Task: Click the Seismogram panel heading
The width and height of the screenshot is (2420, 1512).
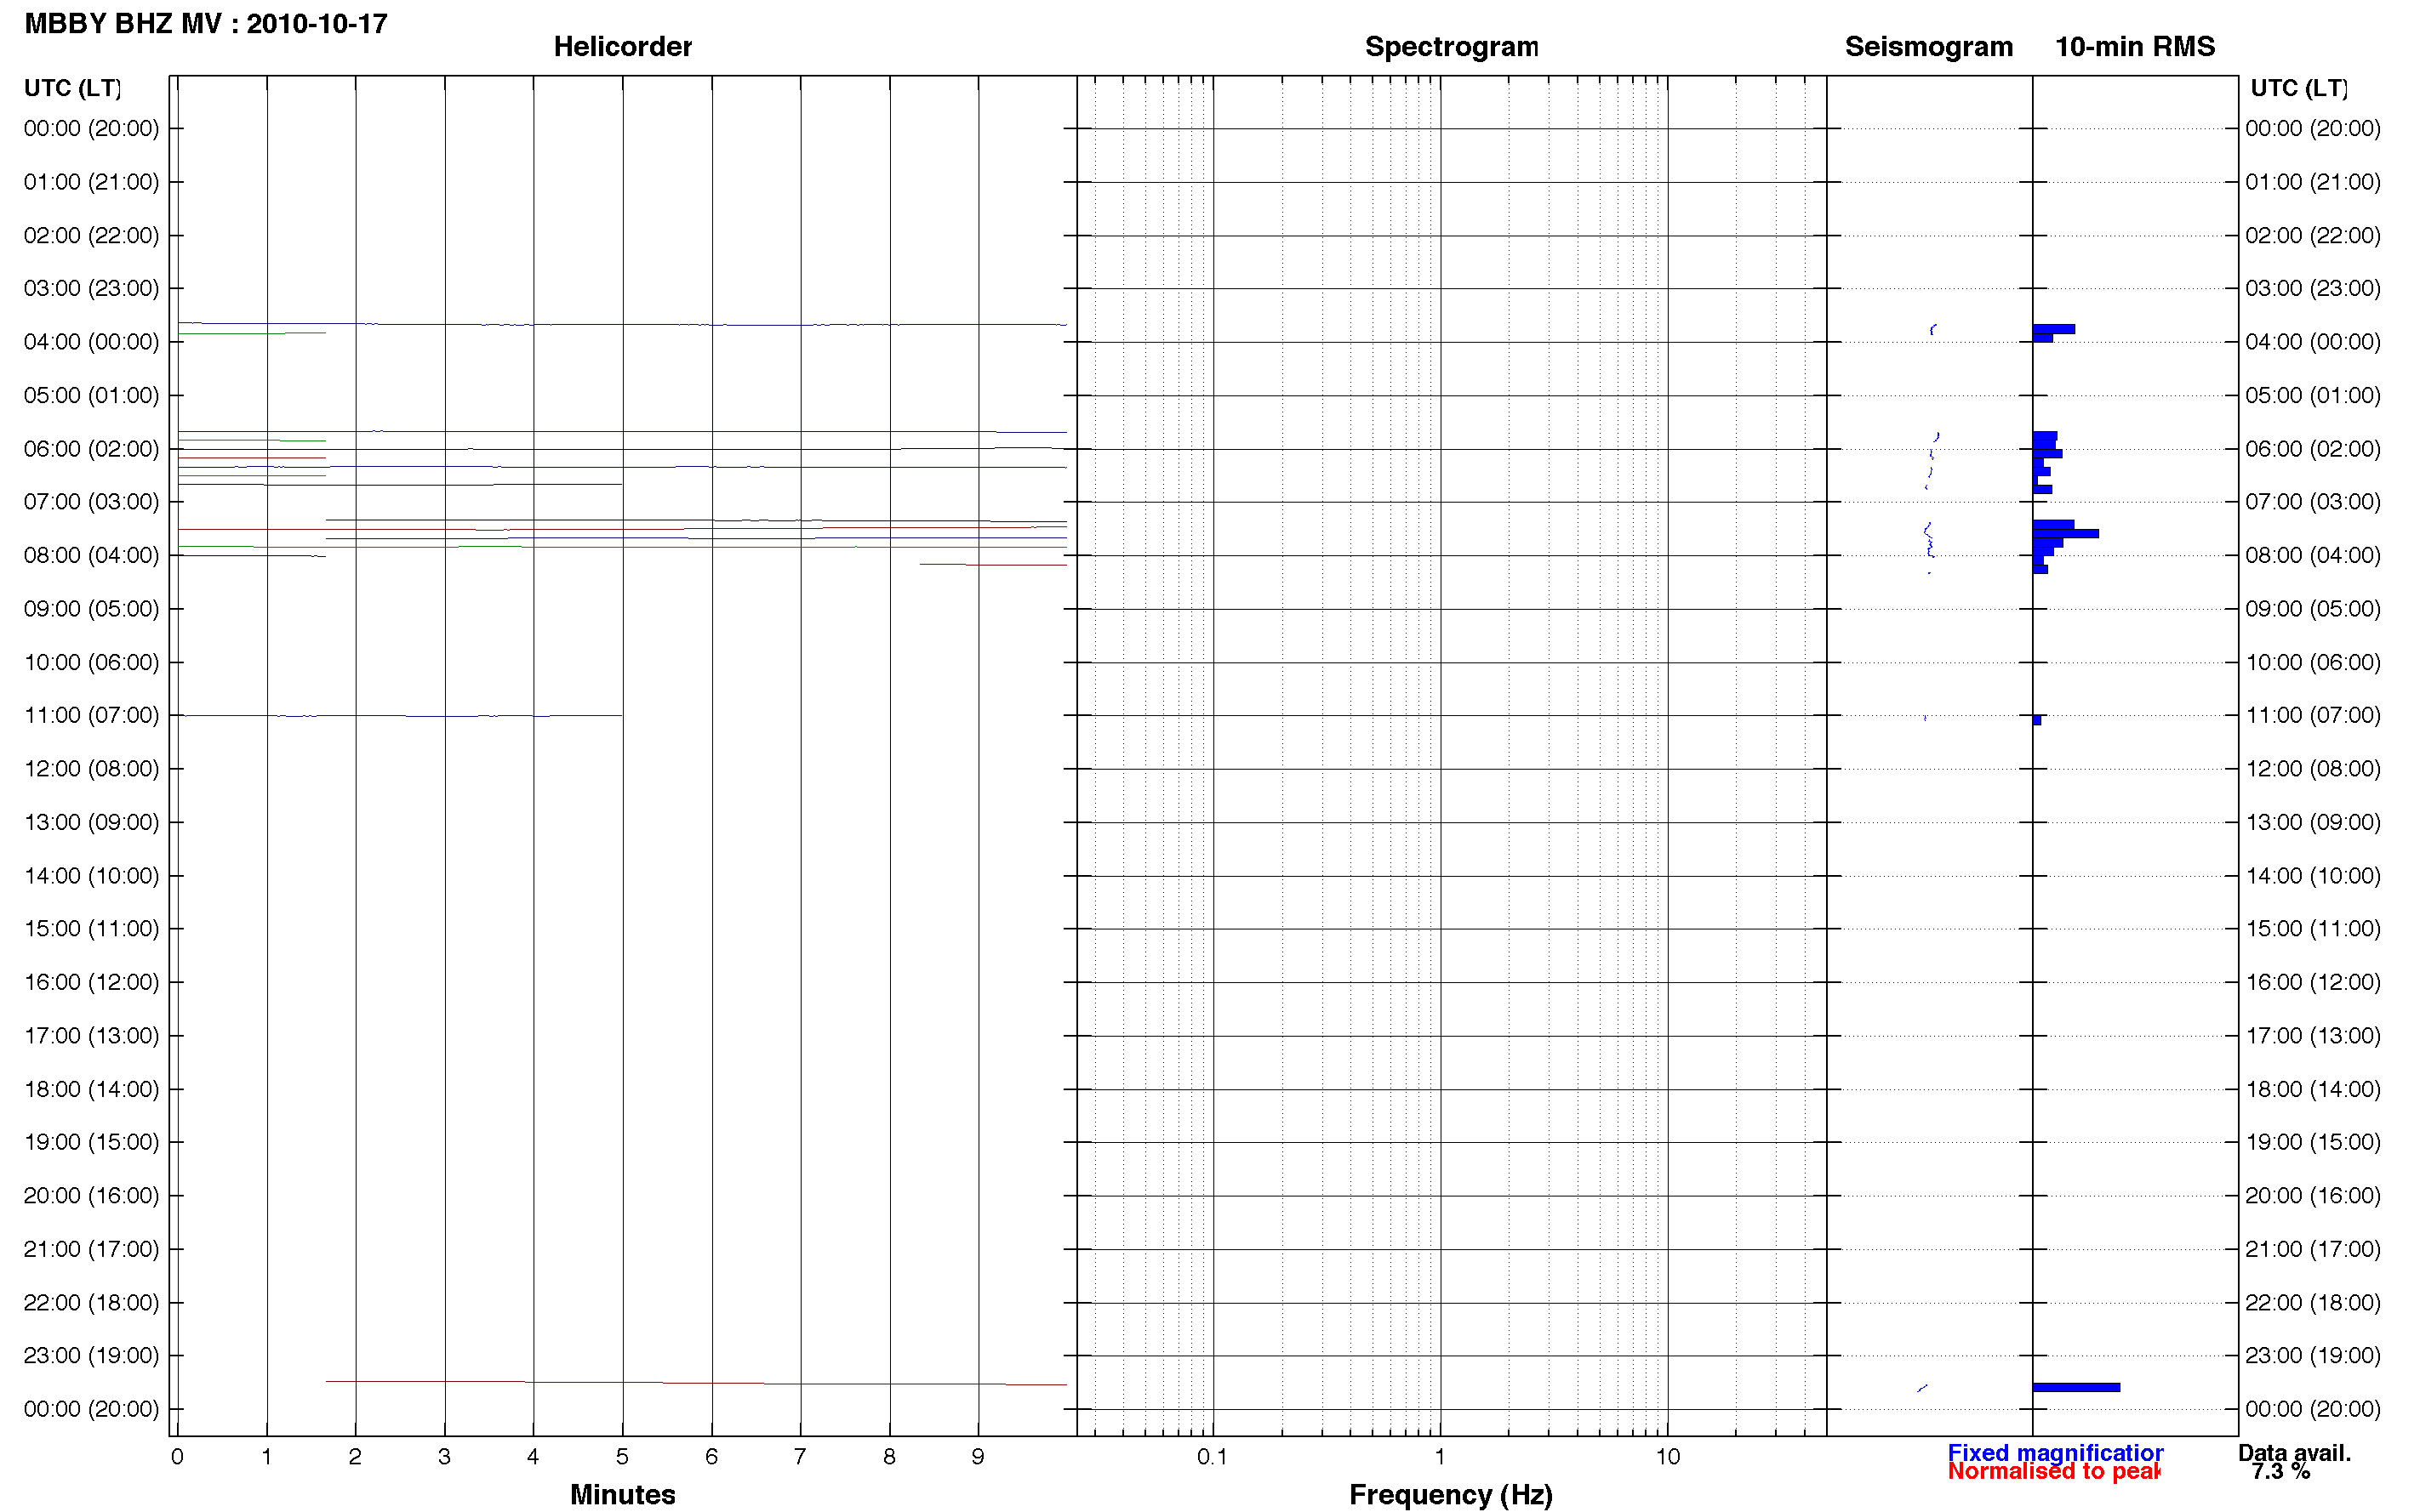Action: coord(1928,47)
